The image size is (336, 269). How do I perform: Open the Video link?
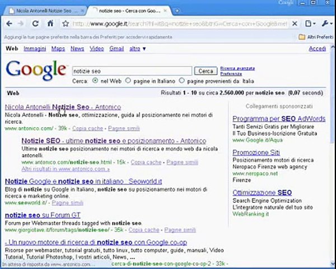tap(97, 49)
